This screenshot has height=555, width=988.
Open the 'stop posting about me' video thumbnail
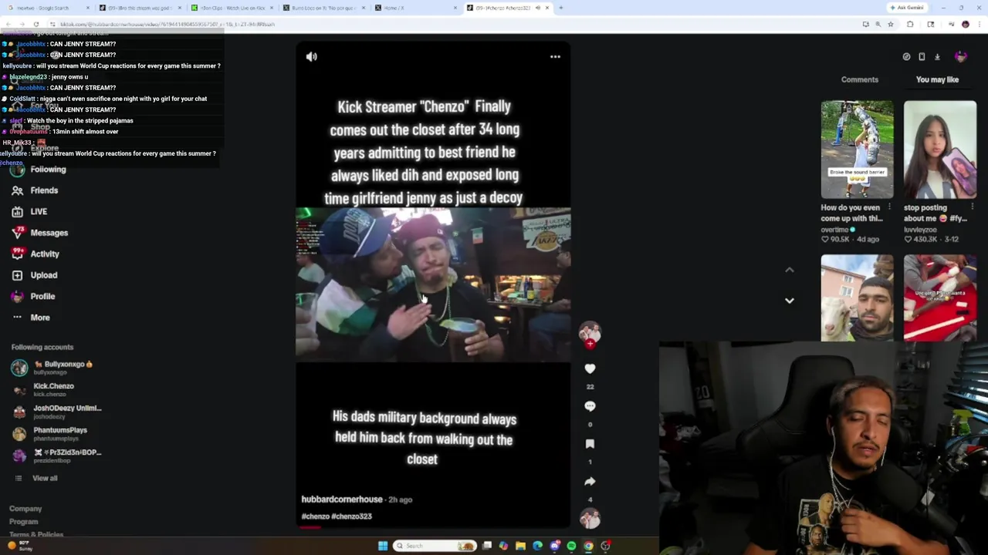939,150
